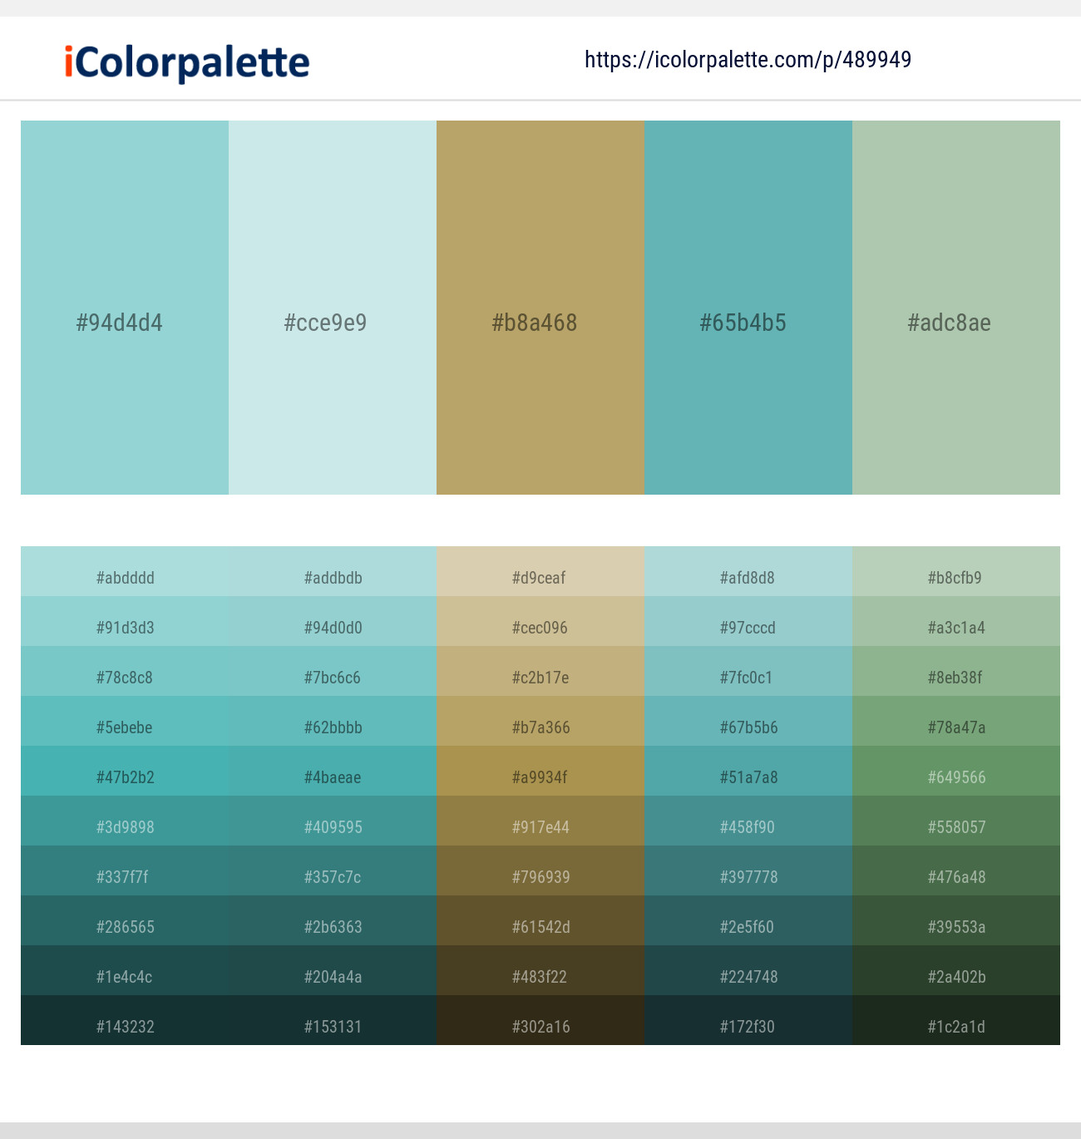This screenshot has height=1139, width=1081.
Task: Open the icolorpalette.com/p/489949 URL link
Action: click(748, 60)
